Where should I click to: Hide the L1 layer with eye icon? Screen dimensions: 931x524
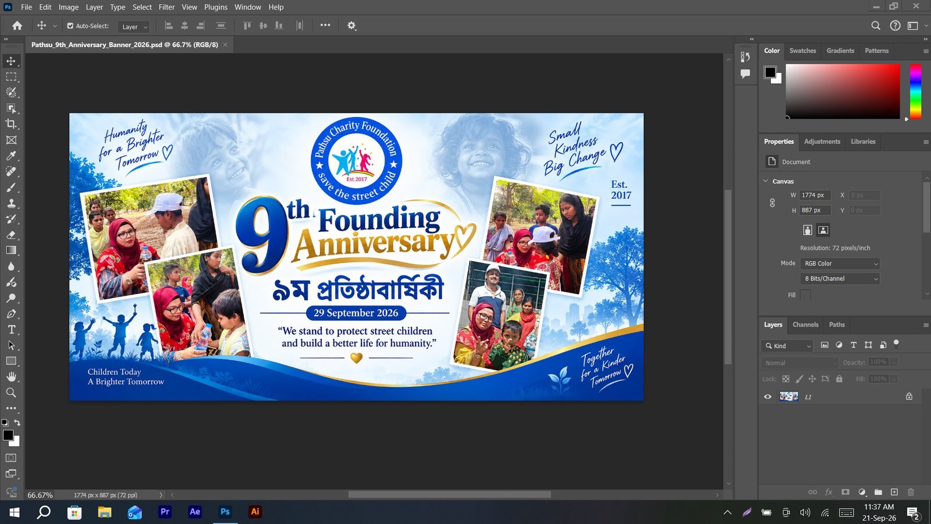click(767, 396)
